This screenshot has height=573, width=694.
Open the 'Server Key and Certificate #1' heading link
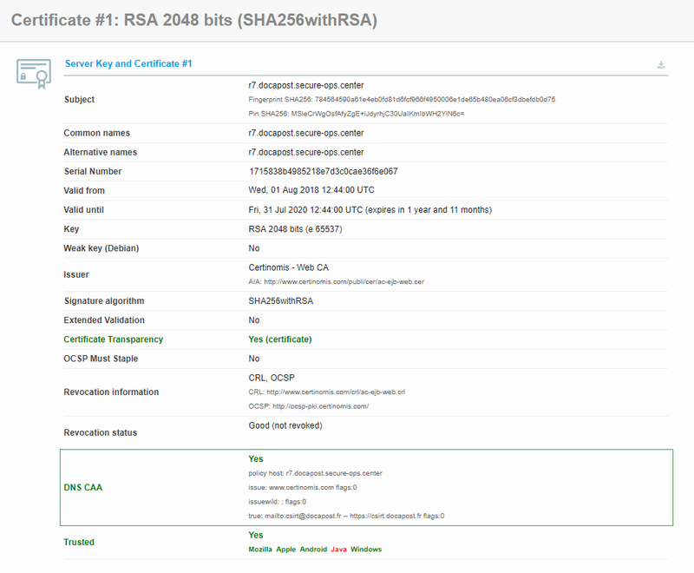(x=128, y=63)
